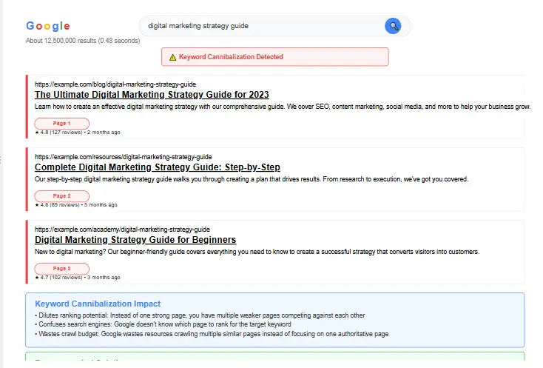Click the blue search magnifier button
The height and width of the screenshot is (368, 543).
(393, 26)
